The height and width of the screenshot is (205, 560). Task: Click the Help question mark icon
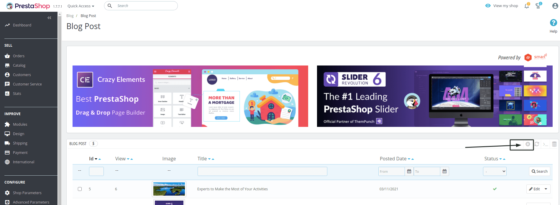coord(553,23)
